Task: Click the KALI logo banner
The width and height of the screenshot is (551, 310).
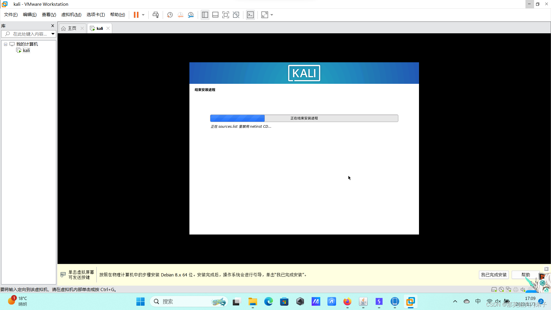Action: point(304,73)
